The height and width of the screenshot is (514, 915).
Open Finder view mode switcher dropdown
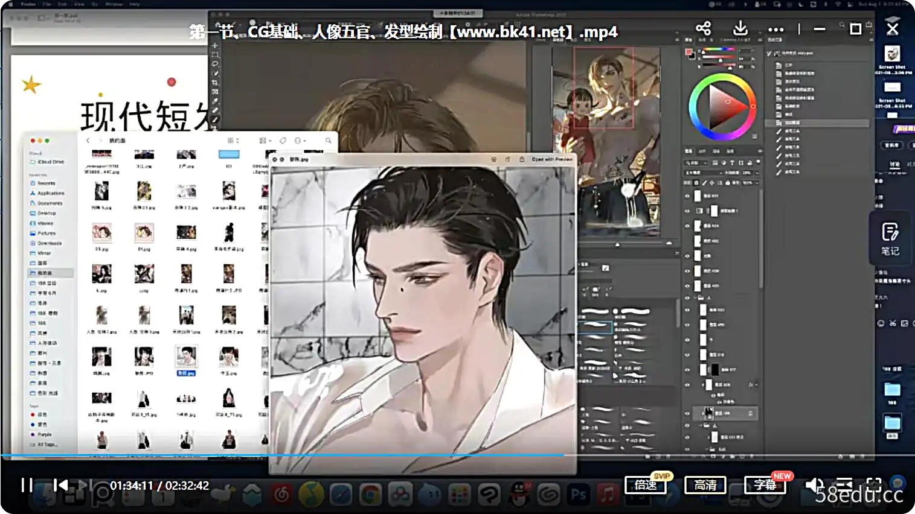[233, 141]
